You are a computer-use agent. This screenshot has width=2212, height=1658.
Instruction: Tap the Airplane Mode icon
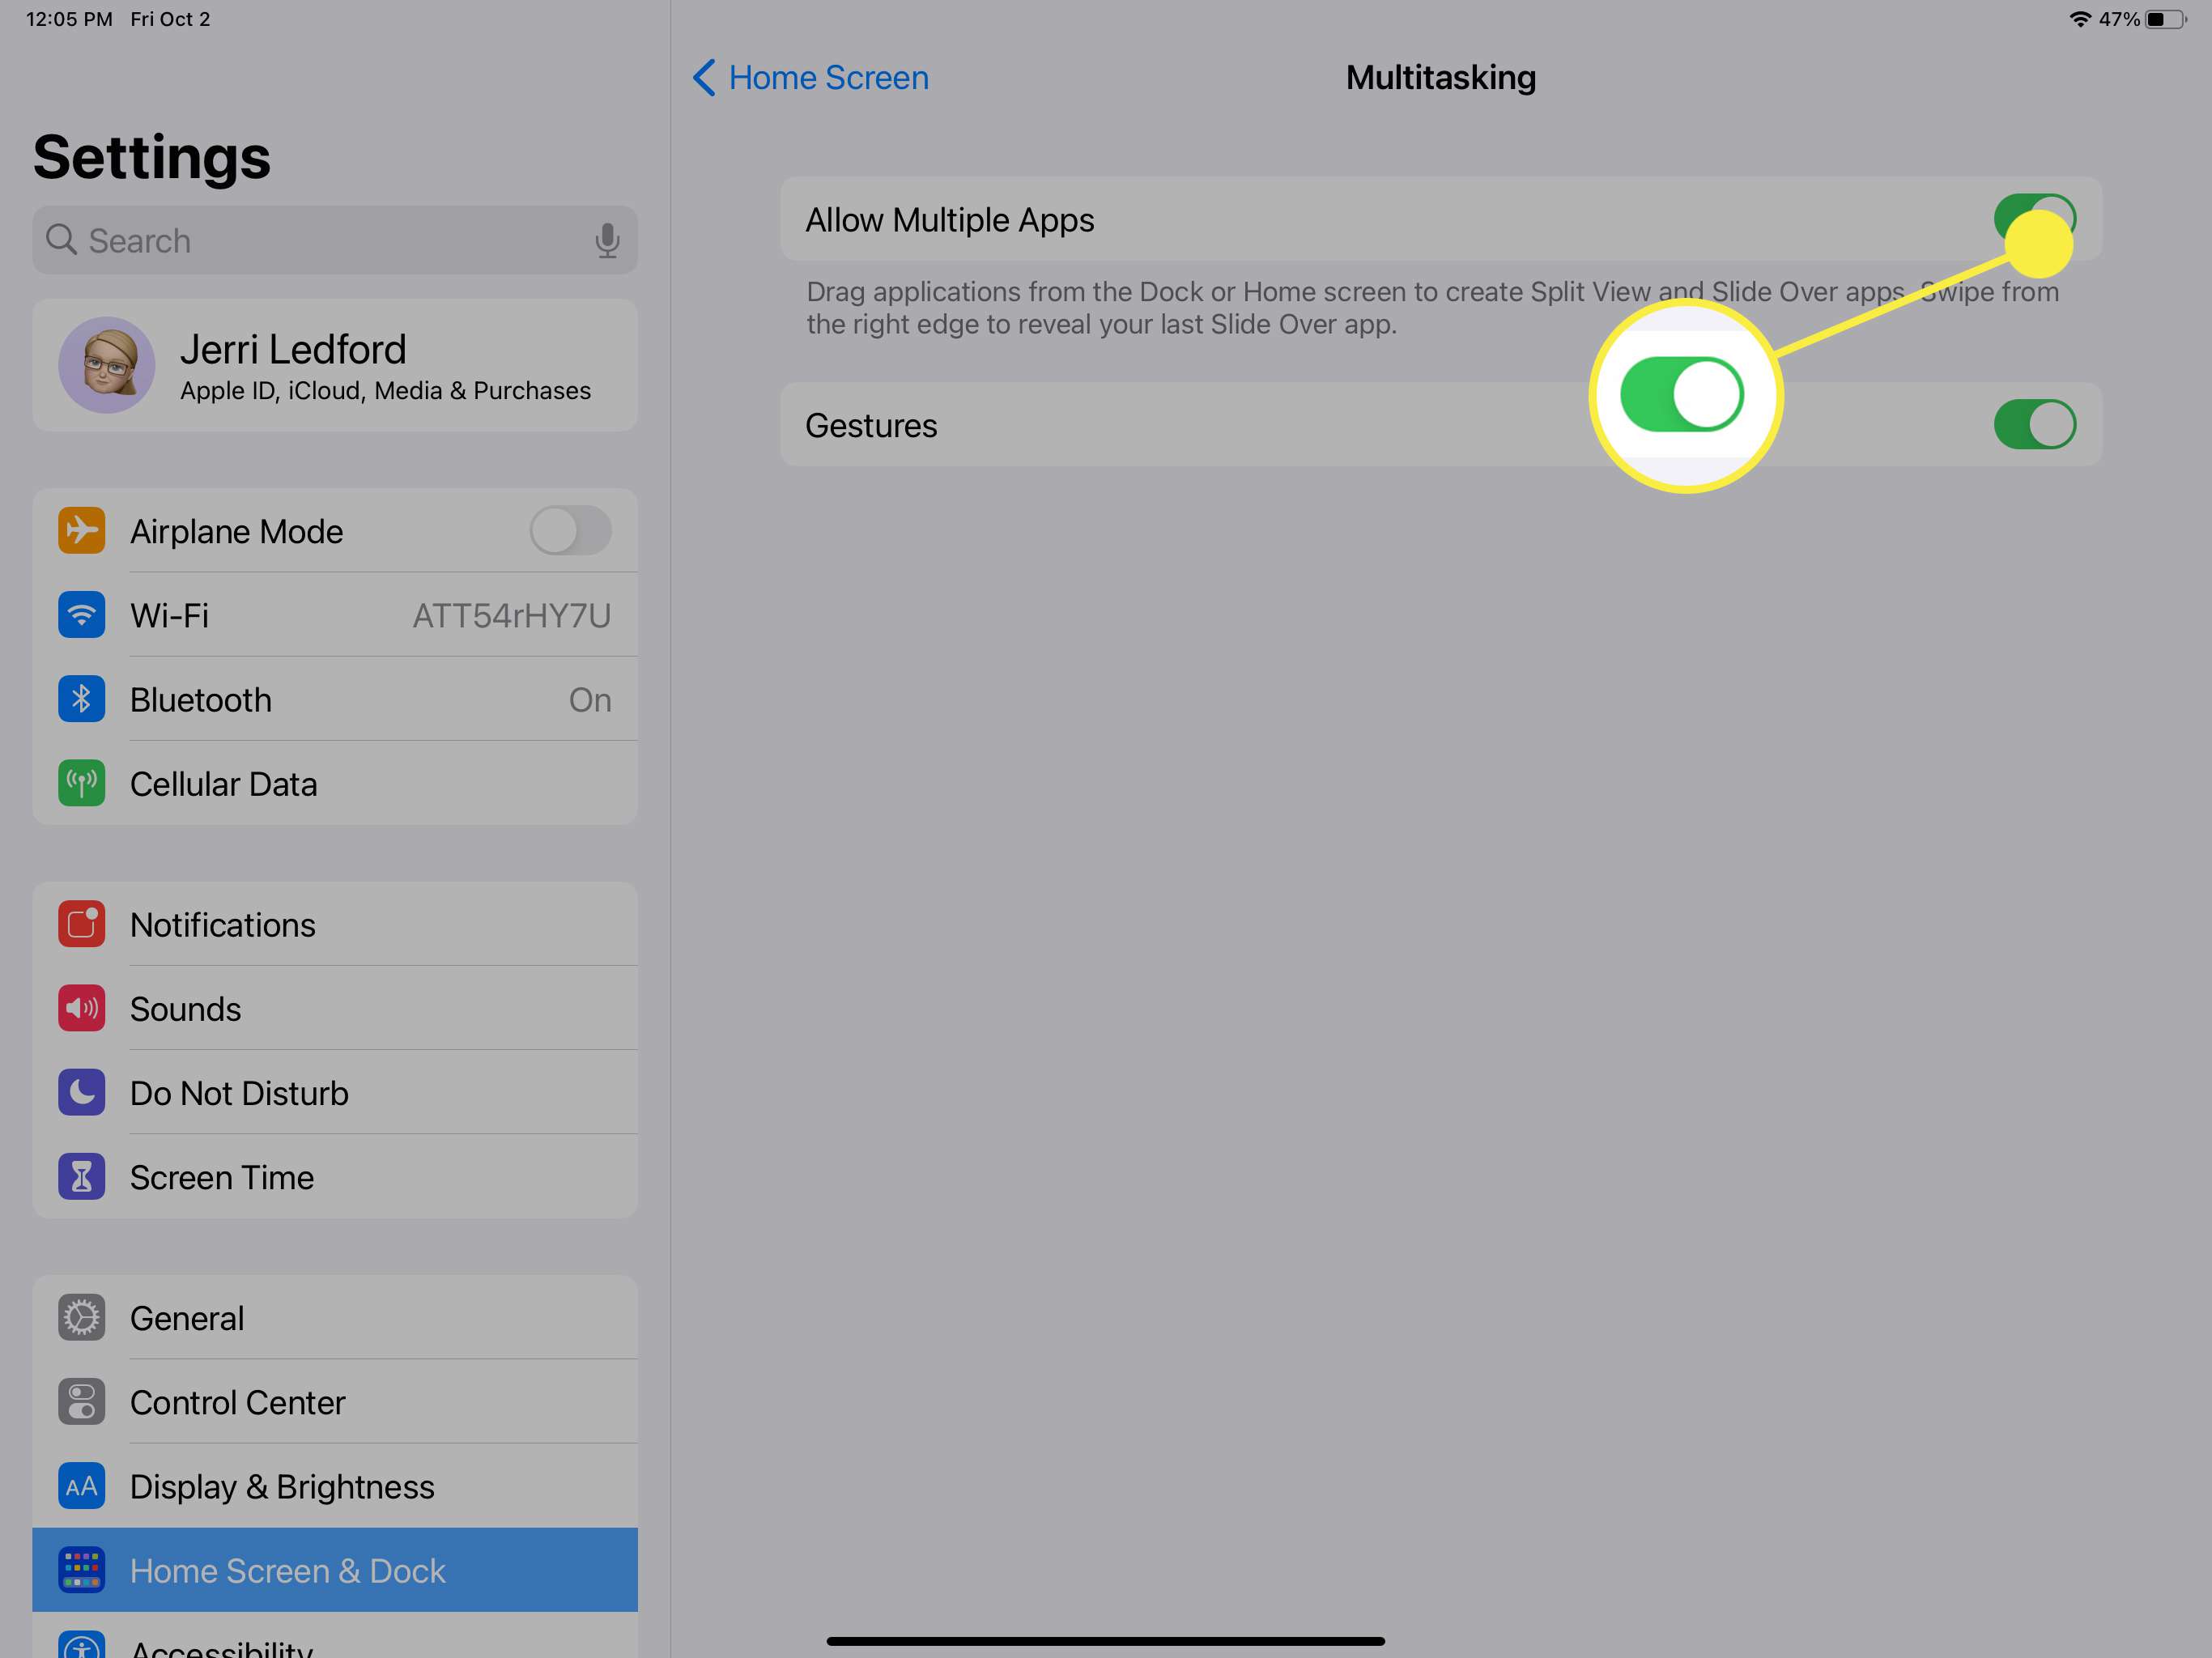pyautogui.click(x=82, y=531)
